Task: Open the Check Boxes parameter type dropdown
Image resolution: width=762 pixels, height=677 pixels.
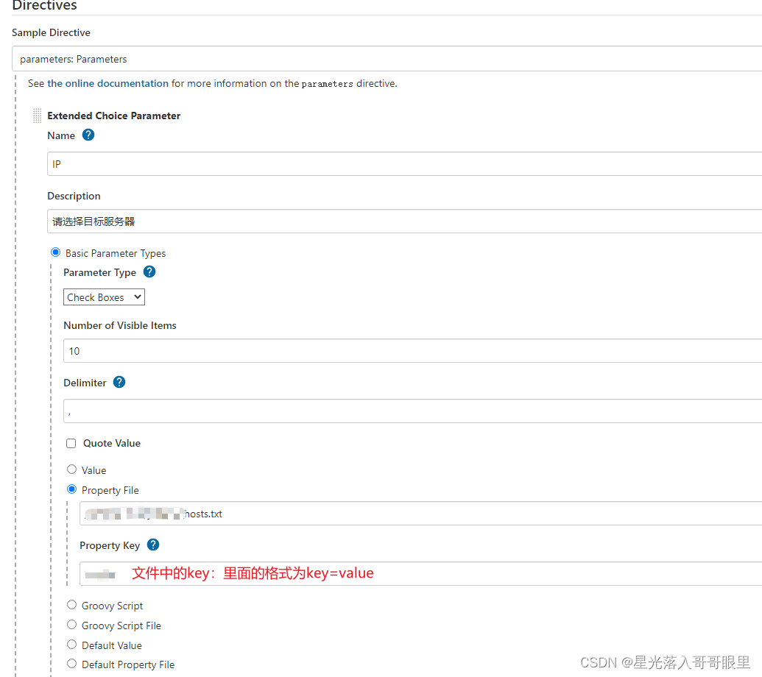Action: point(103,297)
